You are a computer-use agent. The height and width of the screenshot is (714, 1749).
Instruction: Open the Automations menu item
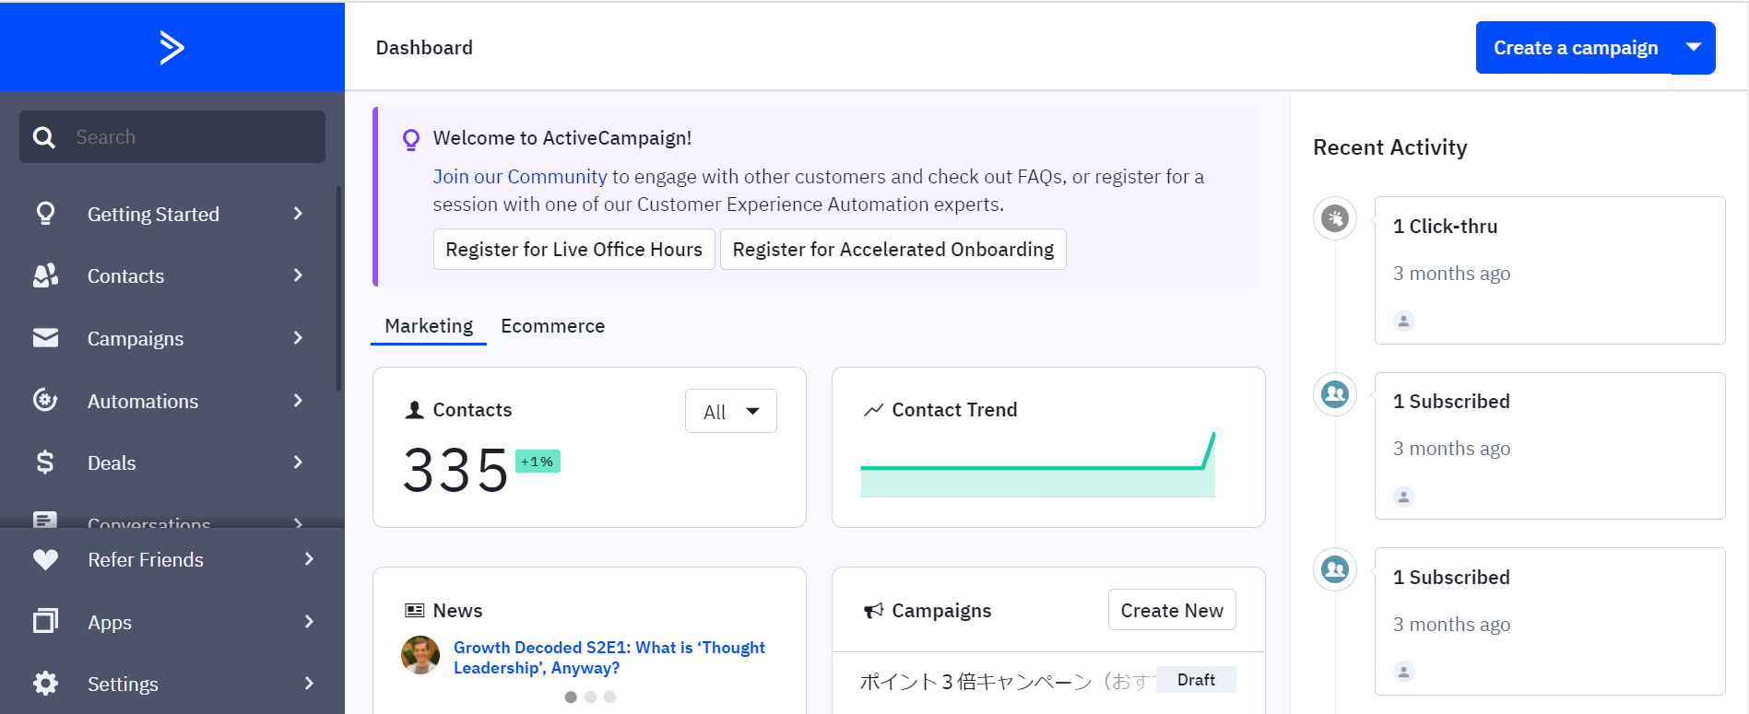[172, 400]
